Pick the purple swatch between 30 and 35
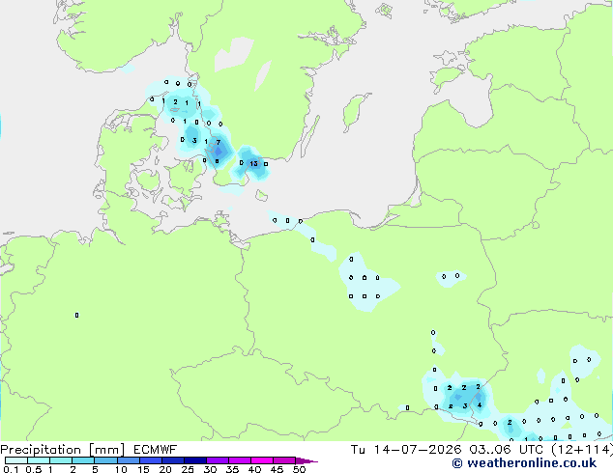The width and height of the screenshot is (613, 473). [218, 460]
